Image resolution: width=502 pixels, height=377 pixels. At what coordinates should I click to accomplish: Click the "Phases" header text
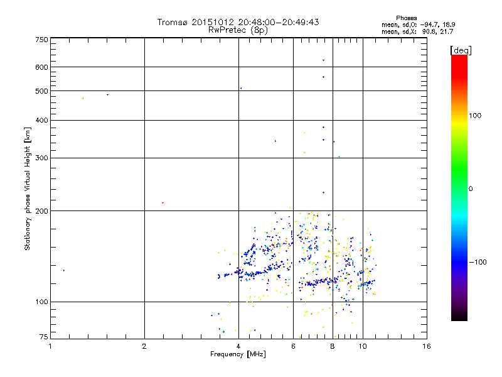pos(406,18)
